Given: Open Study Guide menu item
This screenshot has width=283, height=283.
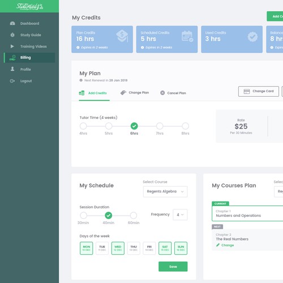Looking at the screenshot, I should [x=31, y=35].
